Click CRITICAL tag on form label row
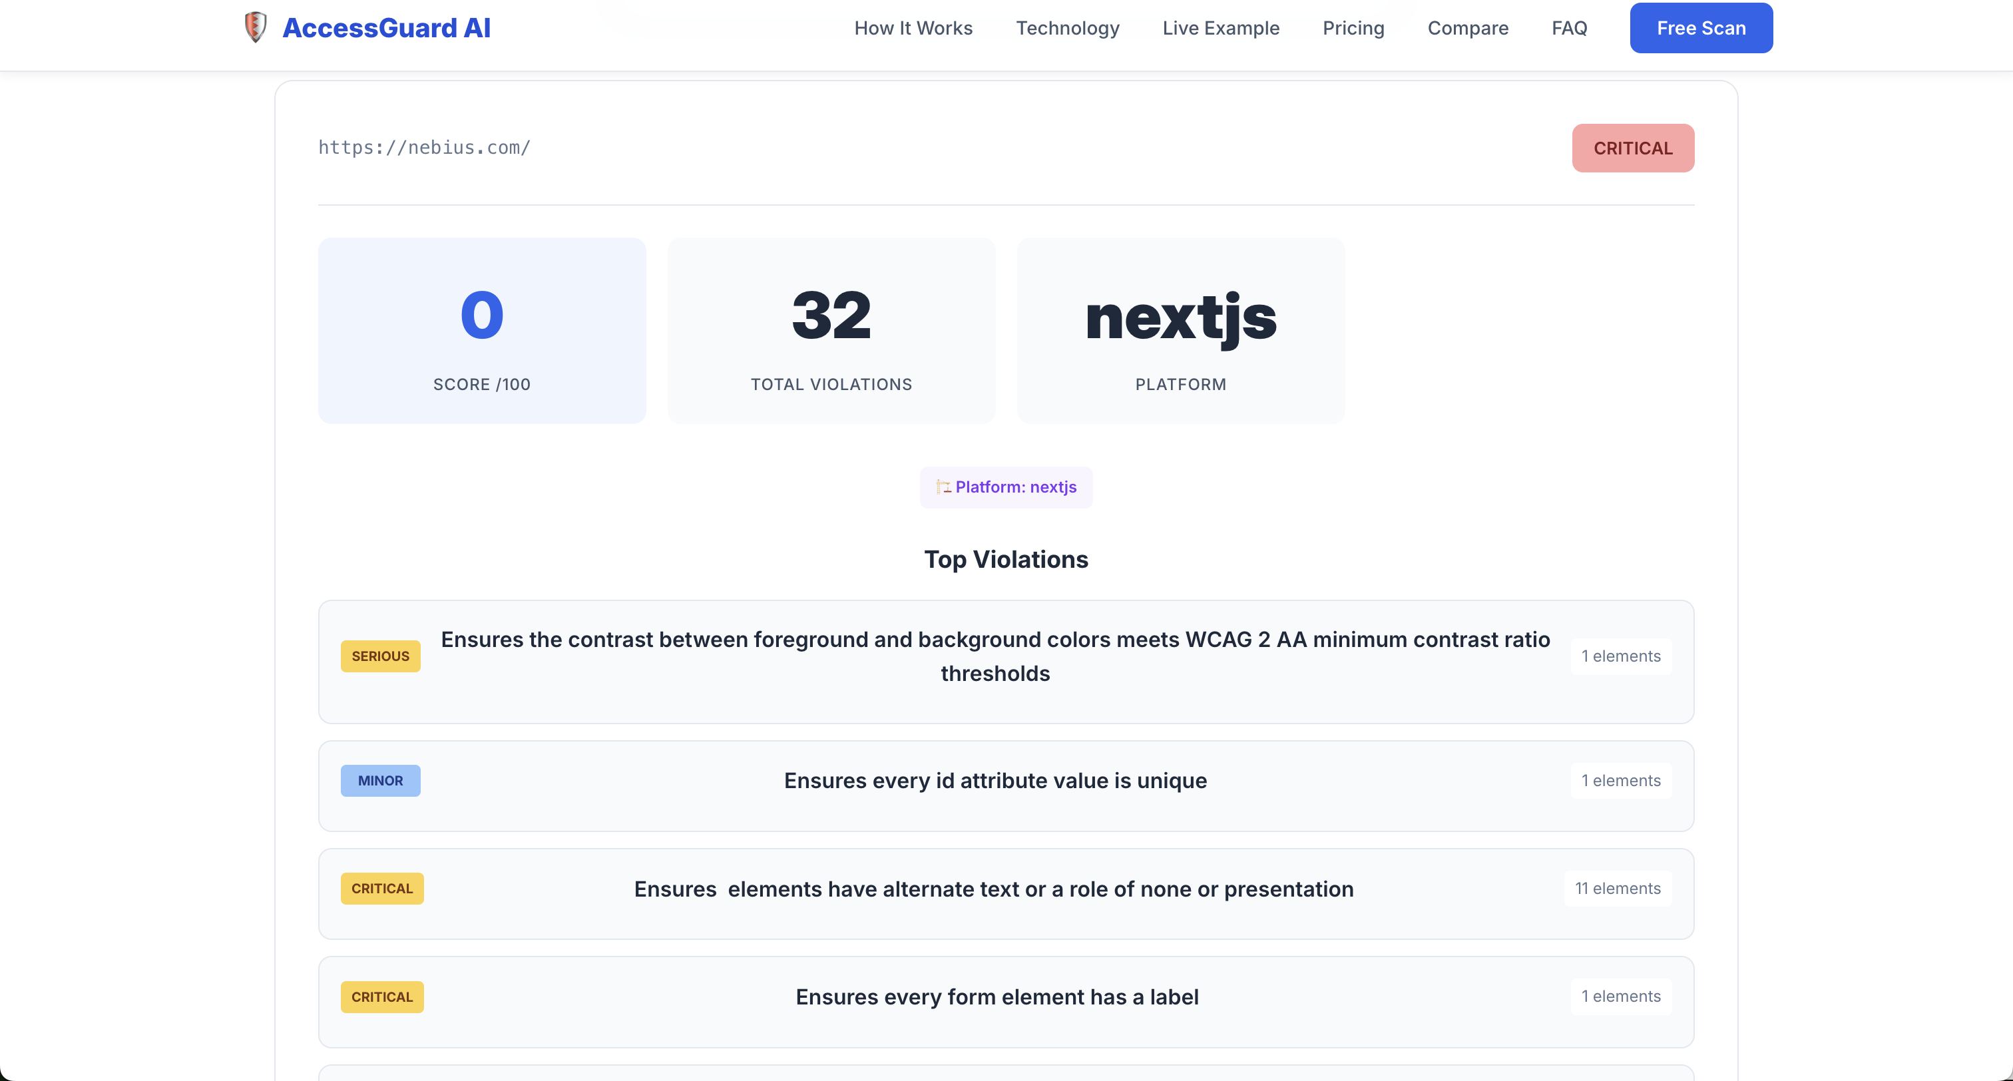The height and width of the screenshot is (1081, 2013). tap(382, 996)
